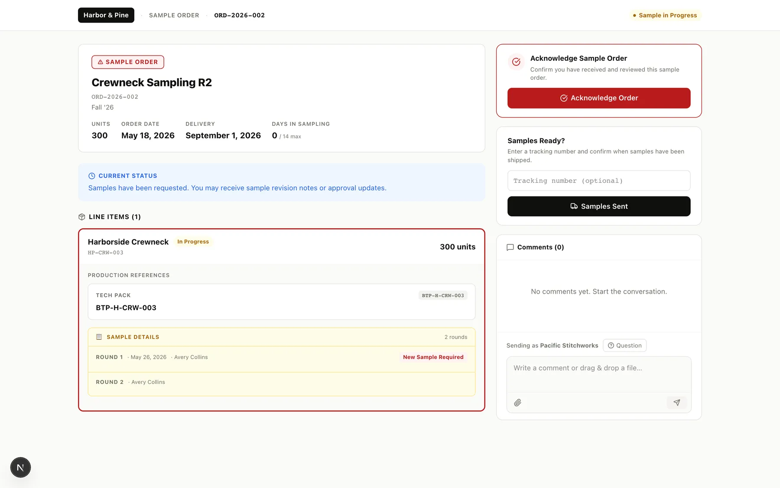Click the paper plane send icon
This screenshot has width=780, height=488.
pyautogui.click(x=677, y=403)
